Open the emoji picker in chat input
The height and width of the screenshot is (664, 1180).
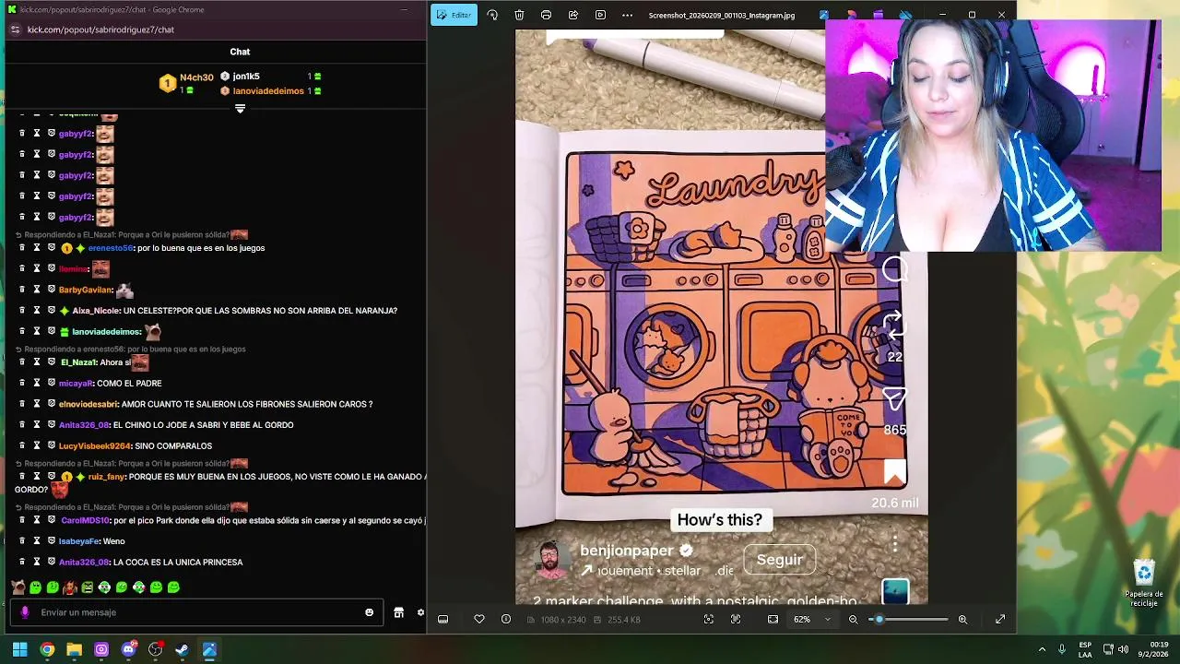tap(370, 612)
